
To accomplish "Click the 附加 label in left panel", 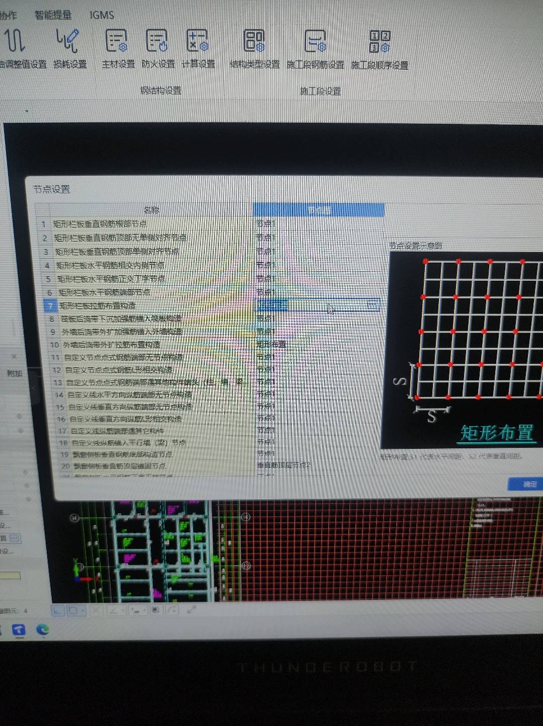I will pos(15,373).
